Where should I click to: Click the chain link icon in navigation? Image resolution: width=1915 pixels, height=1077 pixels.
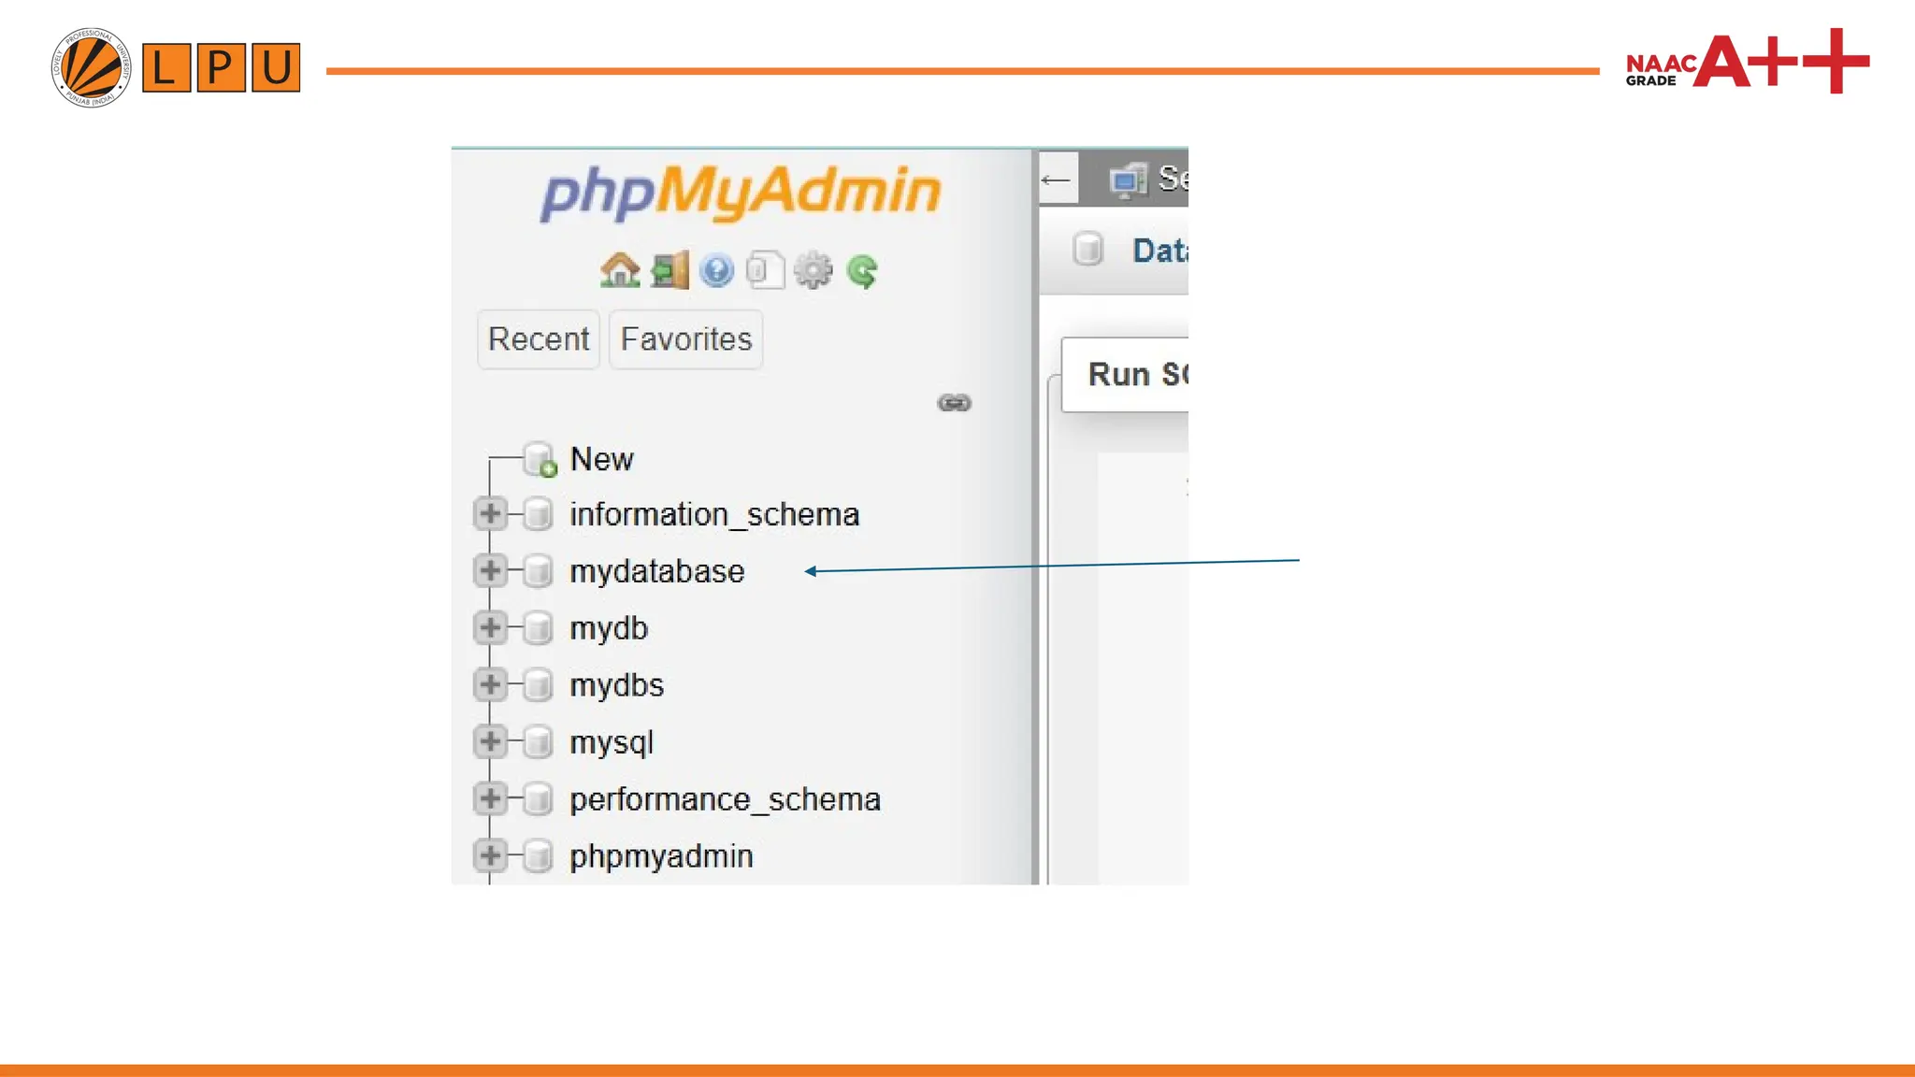tap(954, 403)
